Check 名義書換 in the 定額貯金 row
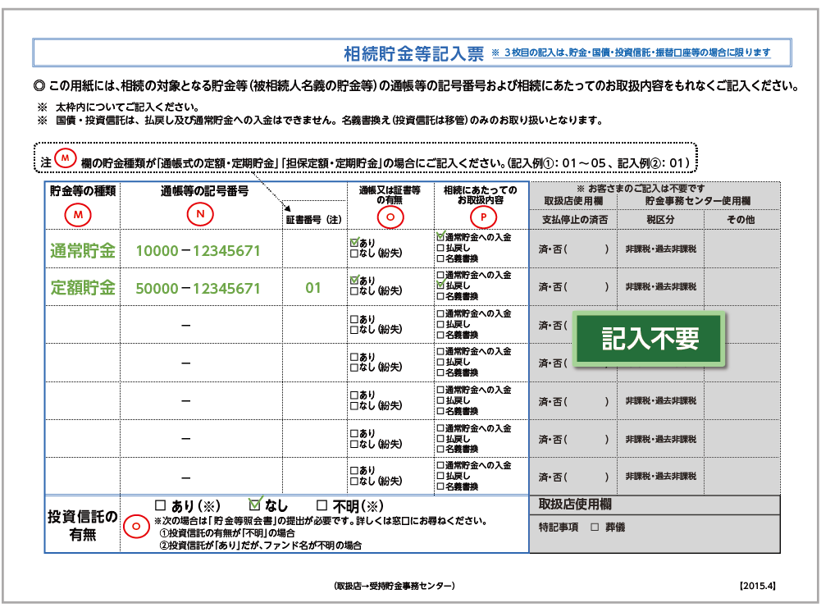Screen dimensions: 821x612 (440, 296)
